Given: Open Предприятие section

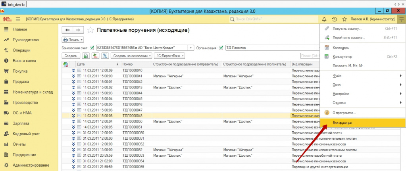Looking at the screenshot, I should coord(24,155).
